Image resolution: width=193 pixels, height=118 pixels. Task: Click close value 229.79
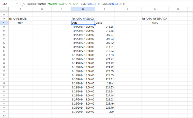click(x=105, y=108)
